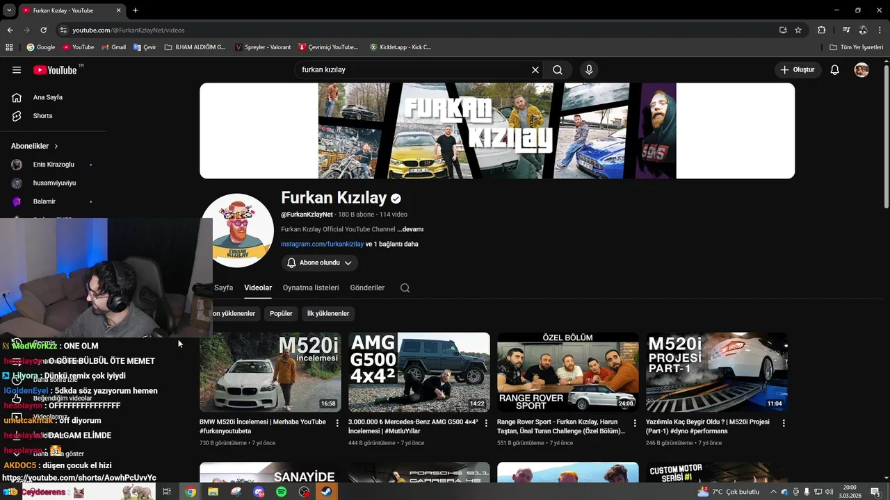Open Enis Kirazoglu subscription
890x500 pixels.
pyautogui.click(x=54, y=165)
